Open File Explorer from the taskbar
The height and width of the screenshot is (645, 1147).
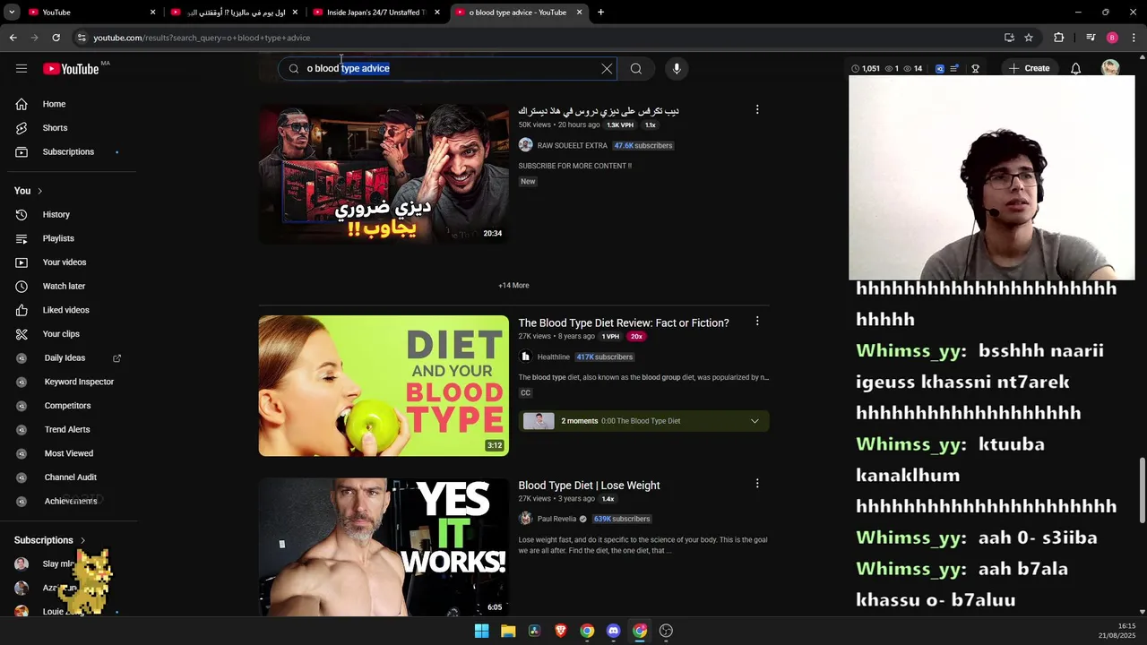coord(508,631)
